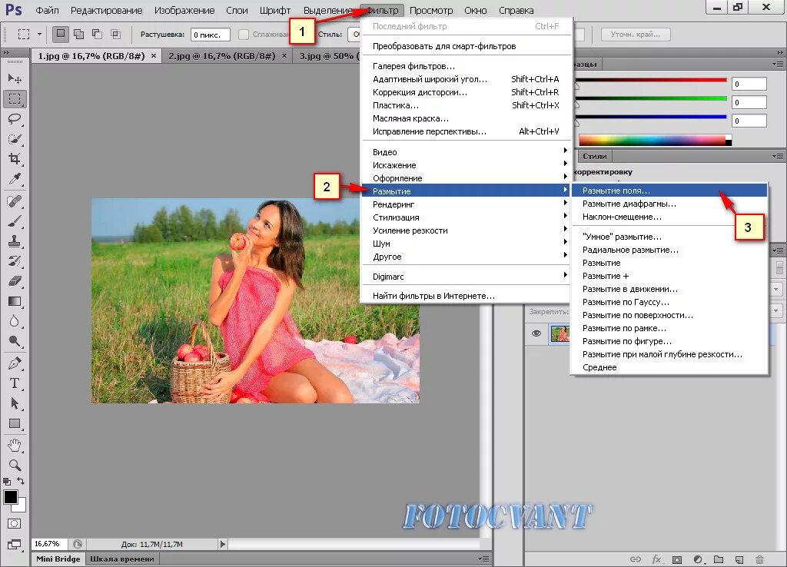
Task: Select the Crop tool
Action: click(x=15, y=159)
